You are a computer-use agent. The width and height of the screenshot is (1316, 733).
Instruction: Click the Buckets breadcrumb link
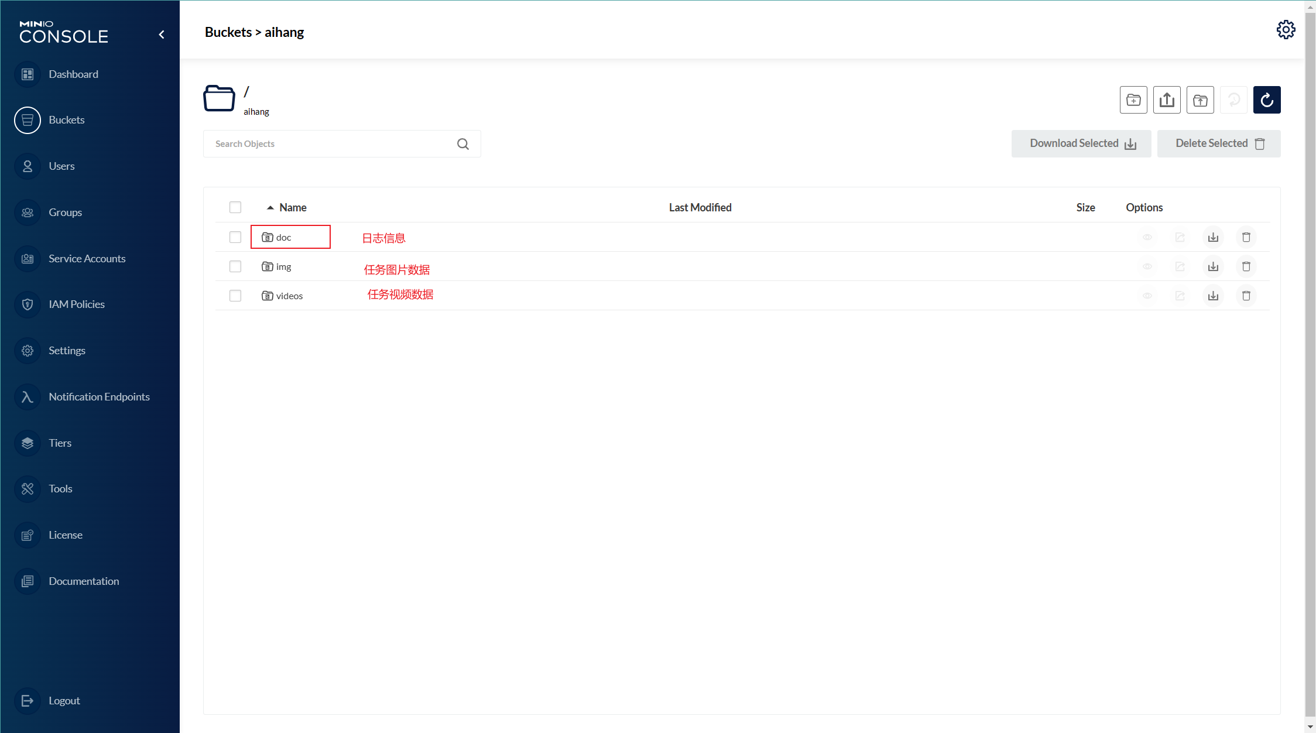point(228,32)
